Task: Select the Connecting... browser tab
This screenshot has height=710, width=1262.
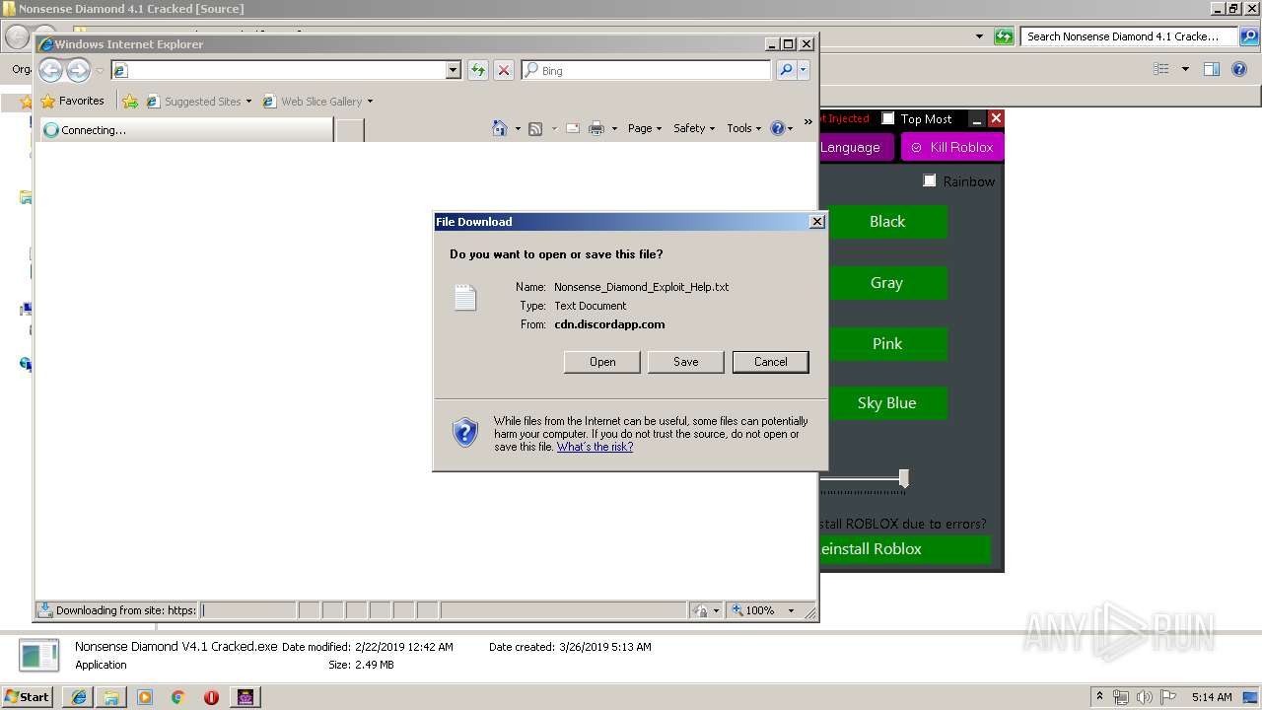Action: [185, 130]
